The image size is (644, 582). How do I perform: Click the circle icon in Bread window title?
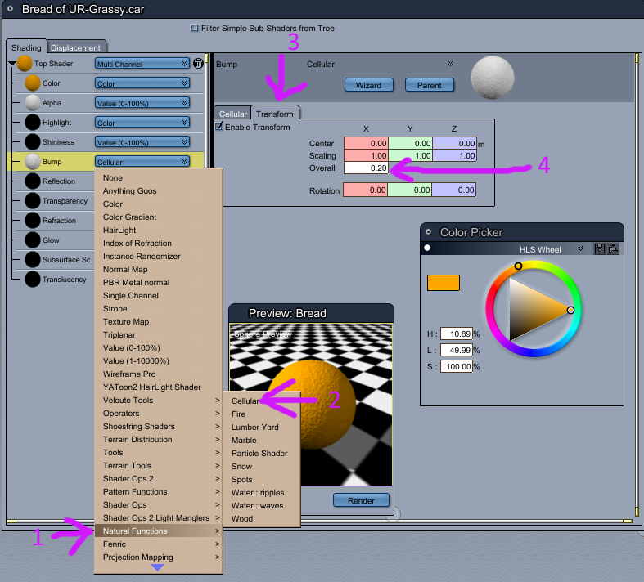point(11,8)
